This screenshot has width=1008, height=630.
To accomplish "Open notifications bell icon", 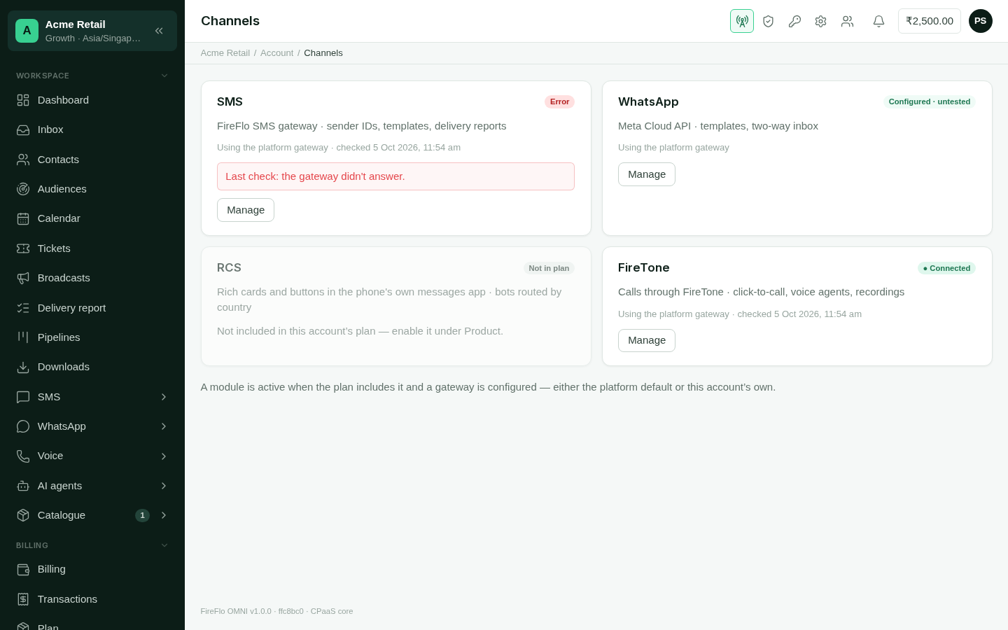I will pos(878,21).
